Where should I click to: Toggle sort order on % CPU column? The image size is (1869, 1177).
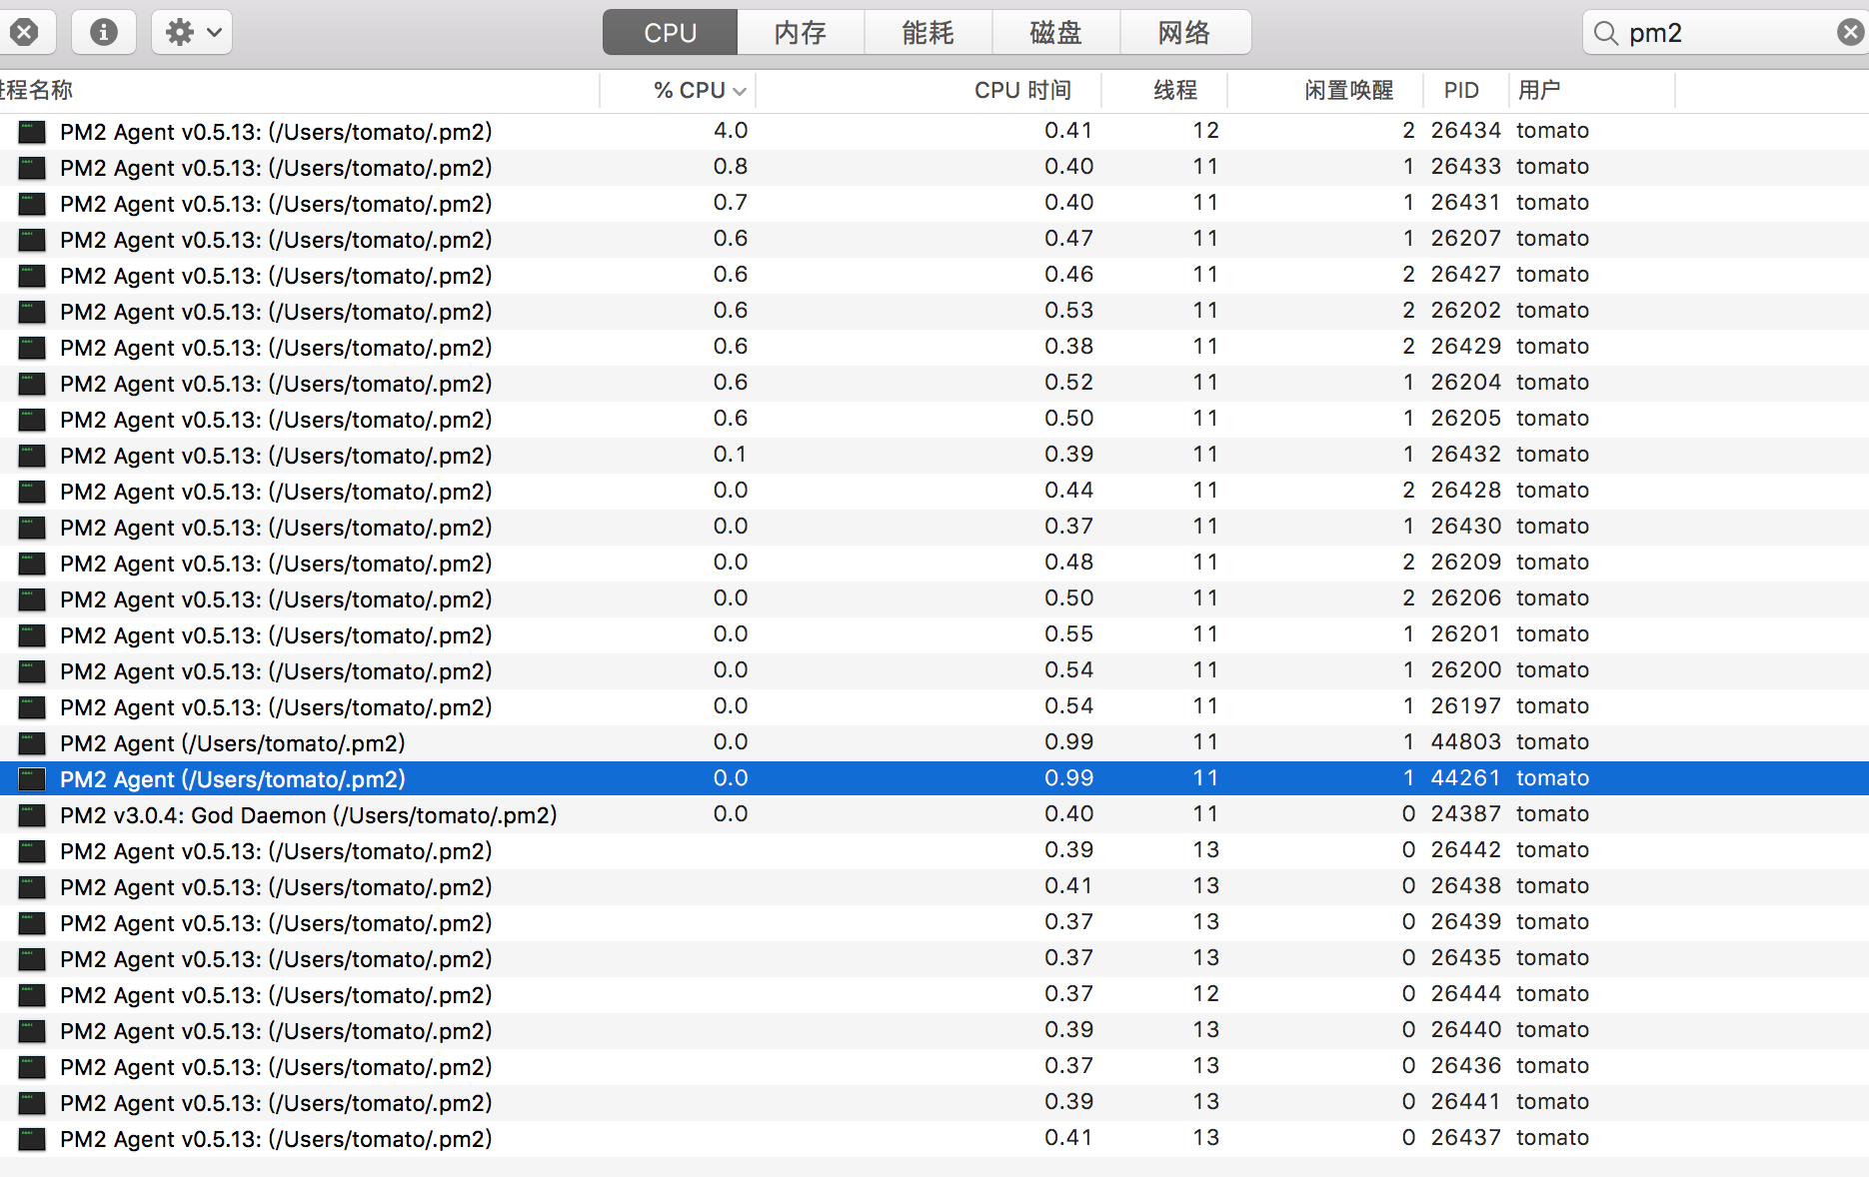pos(689,90)
